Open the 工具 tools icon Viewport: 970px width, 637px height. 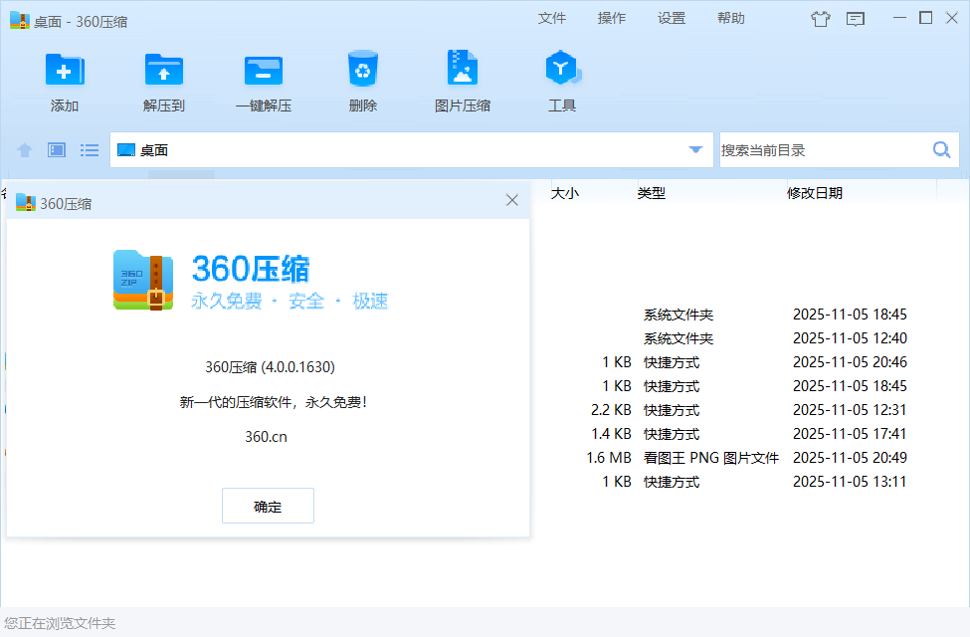(x=561, y=70)
